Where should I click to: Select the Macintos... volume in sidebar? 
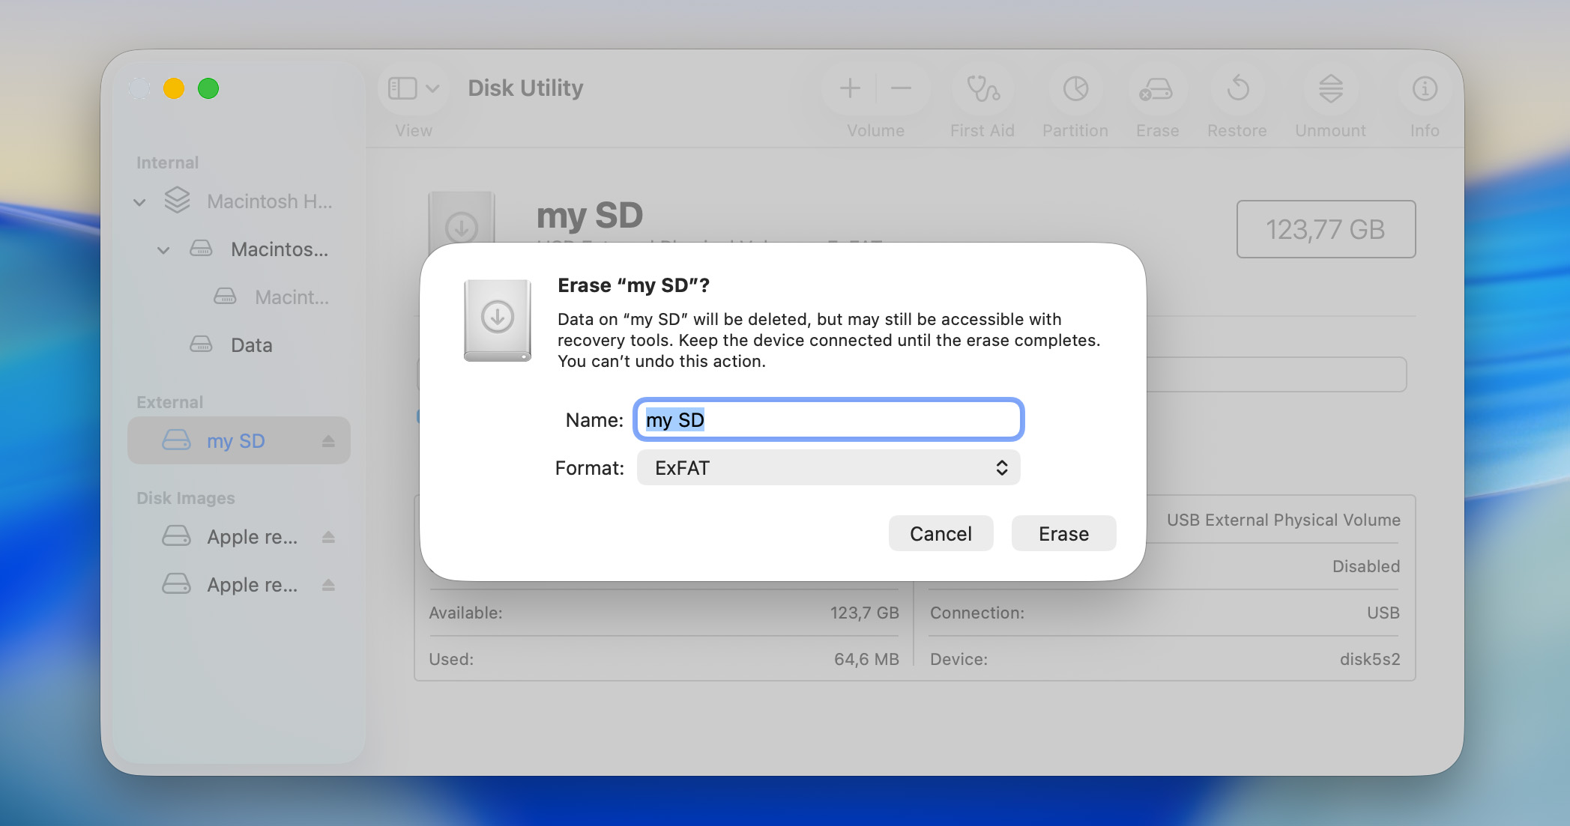click(x=279, y=249)
